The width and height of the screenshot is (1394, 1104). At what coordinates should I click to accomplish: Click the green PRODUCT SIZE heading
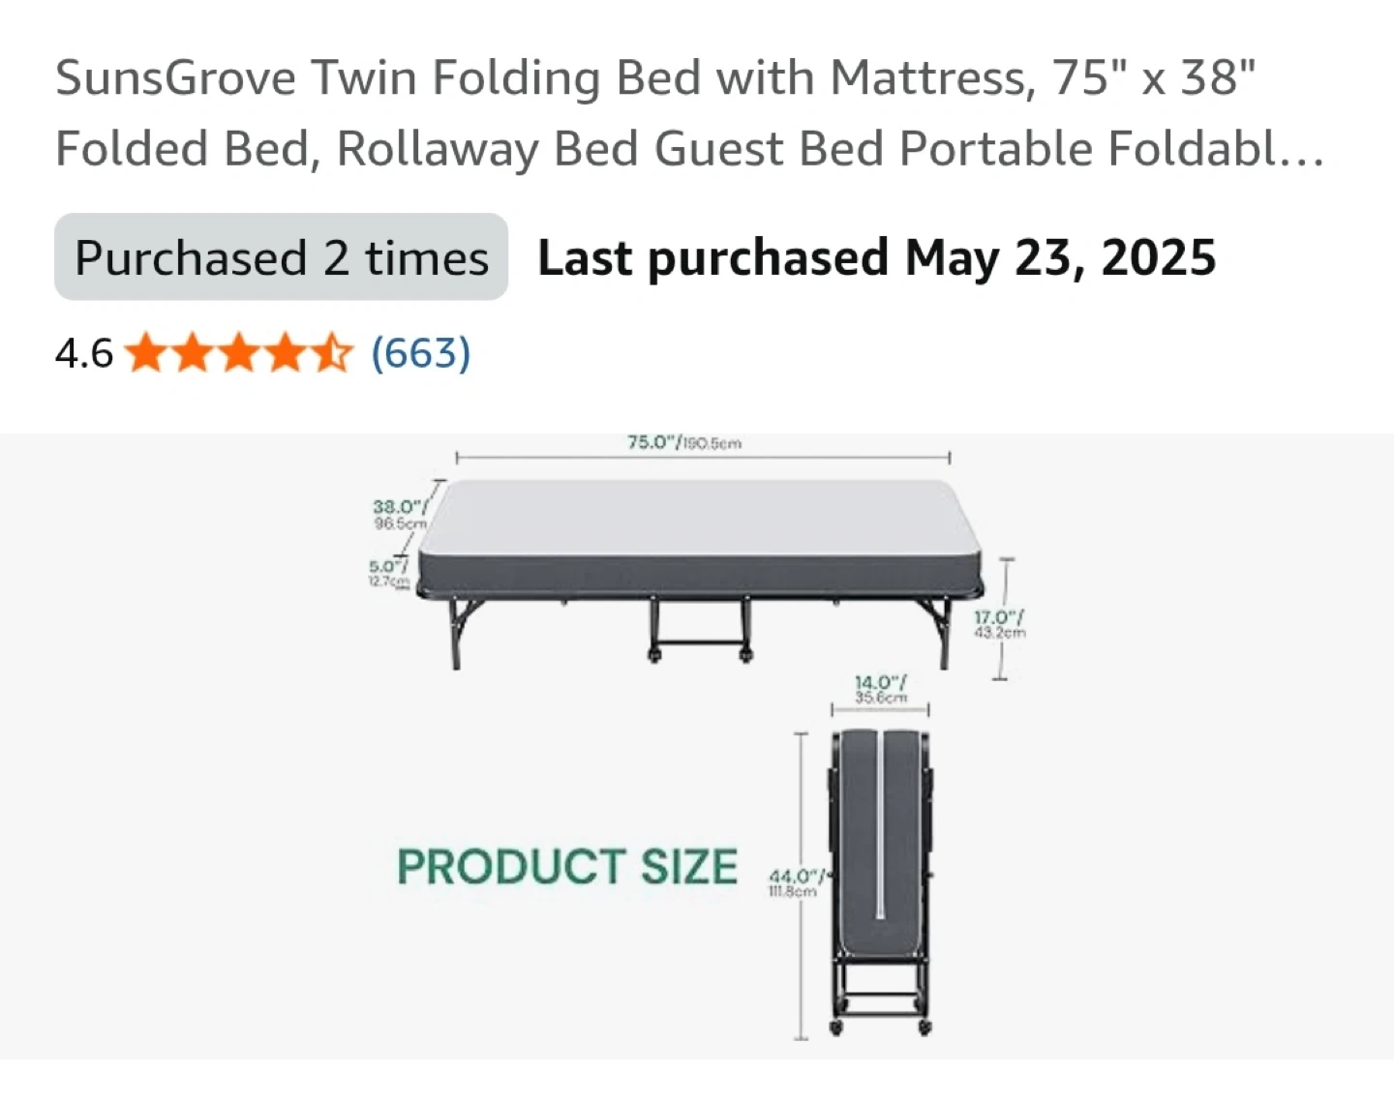[567, 867]
